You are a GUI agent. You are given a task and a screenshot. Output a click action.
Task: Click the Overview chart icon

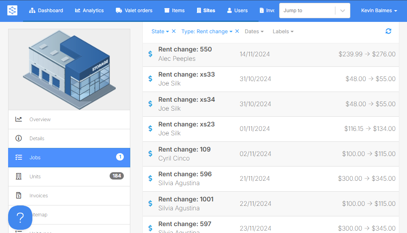[19, 119]
